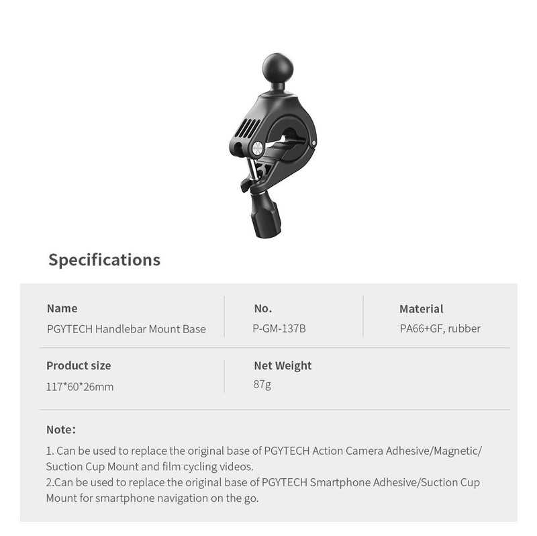Select the PGYTECH Handlebar Mount Base text
The image size is (537, 536).
pyautogui.click(x=126, y=329)
